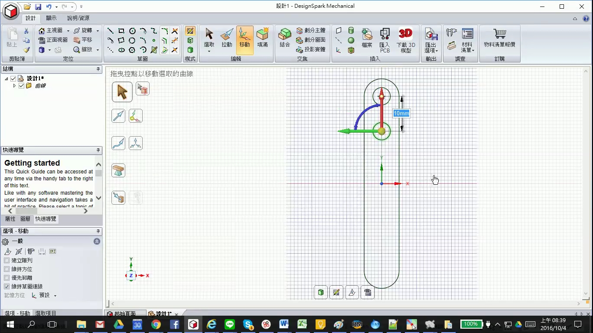Switch to the 屬性 panel tab
The image size is (593, 333).
10,219
